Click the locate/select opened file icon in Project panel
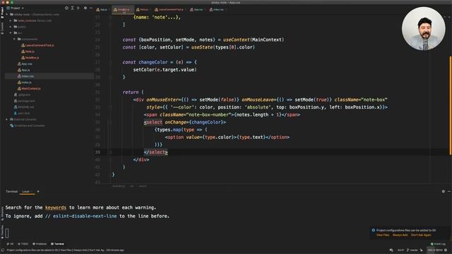 (x=66, y=8)
